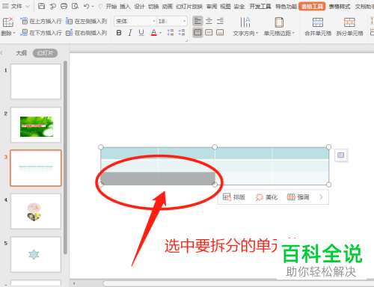The width and height of the screenshot is (374, 287).
Task: Increase line spacing icon next to font color
Action: pos(171,32)
